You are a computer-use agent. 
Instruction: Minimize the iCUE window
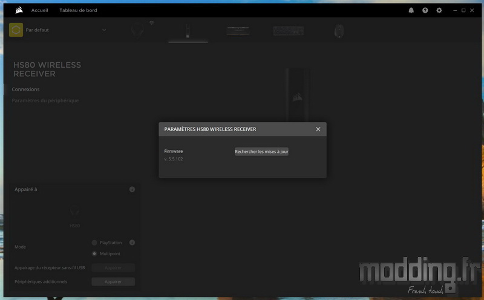tap(455, 10)
